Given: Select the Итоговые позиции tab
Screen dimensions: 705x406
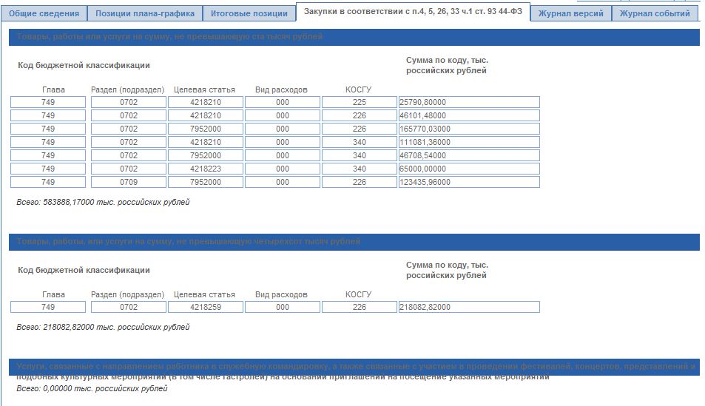Looking at the screenshot, I should coord(249,14).
